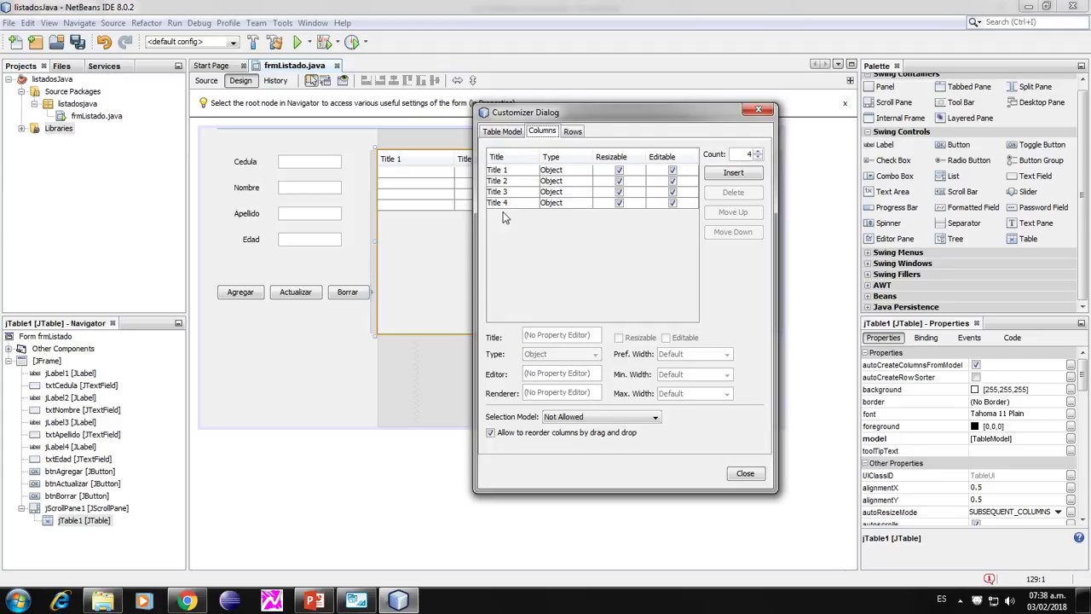Click the Undo toolbar icon
This screenshot has height=614, width=1091.
[104, 42]
